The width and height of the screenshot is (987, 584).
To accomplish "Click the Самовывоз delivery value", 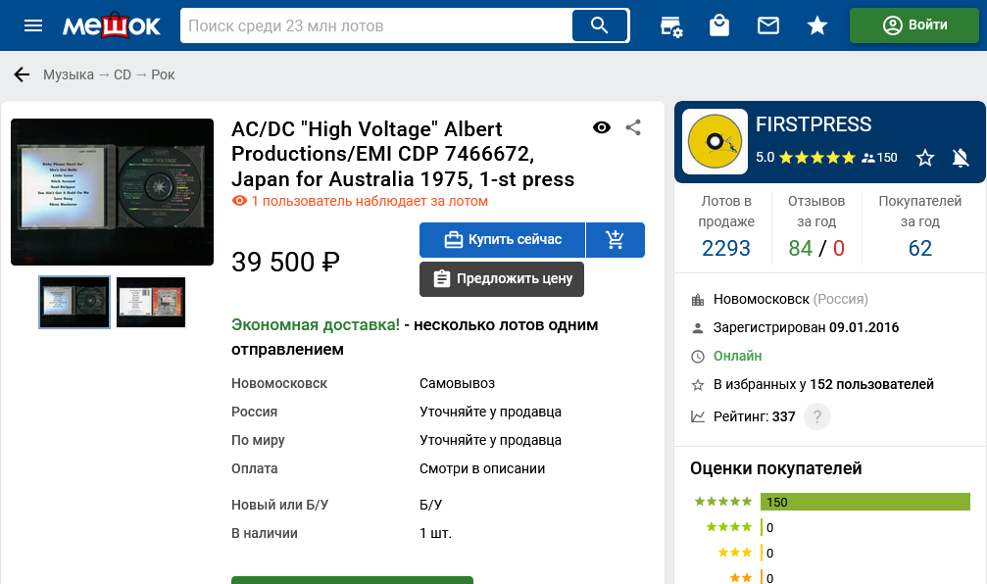I will [x=457, y=383].
